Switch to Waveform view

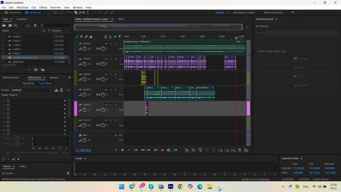tap(13, 13)
